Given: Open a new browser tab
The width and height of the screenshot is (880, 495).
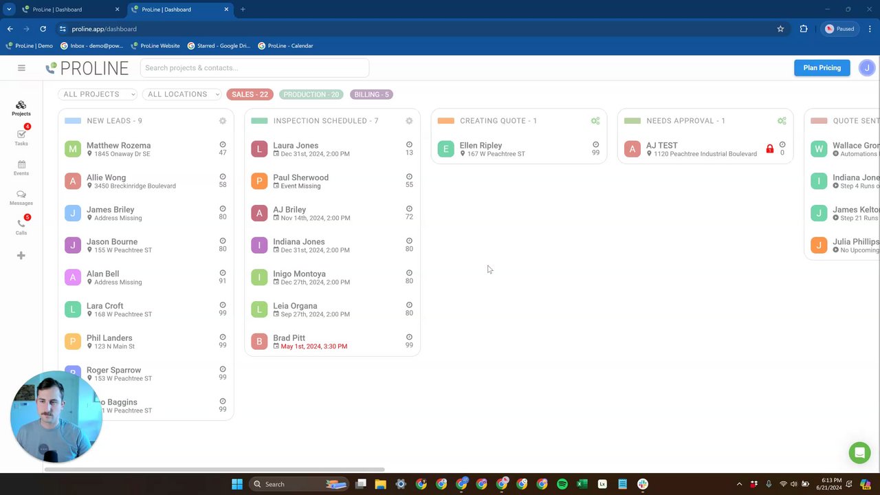Looking at the screenshot, I should (x=243, y=10).
